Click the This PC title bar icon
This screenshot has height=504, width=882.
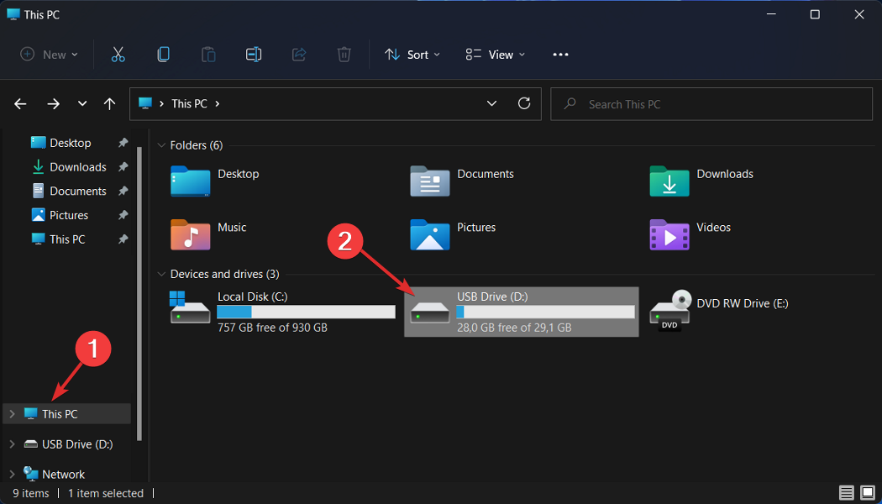[13, 14]
